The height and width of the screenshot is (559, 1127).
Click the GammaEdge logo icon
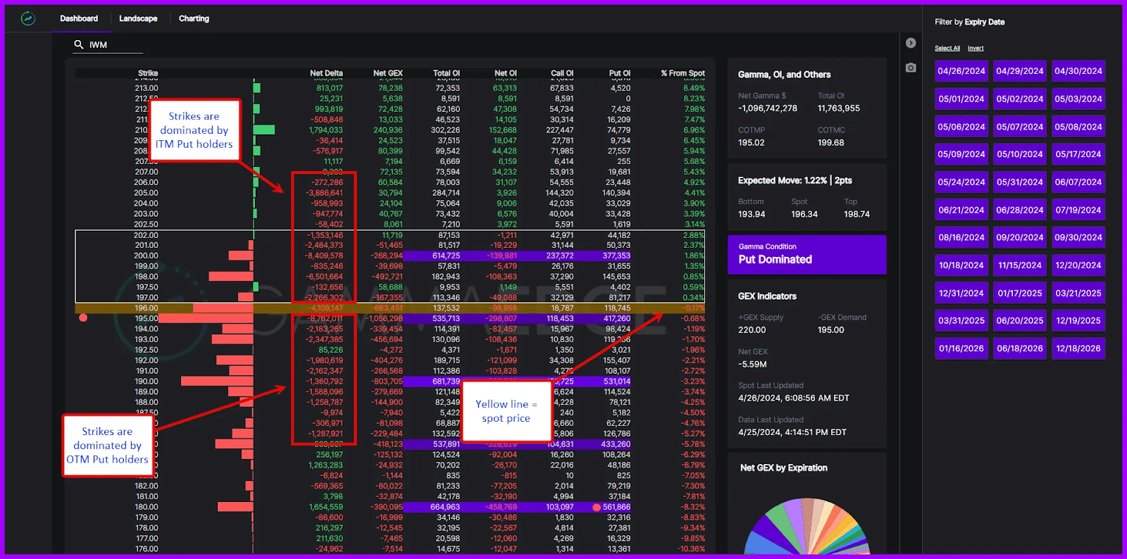pyautogui.click(x=28, y=19)
